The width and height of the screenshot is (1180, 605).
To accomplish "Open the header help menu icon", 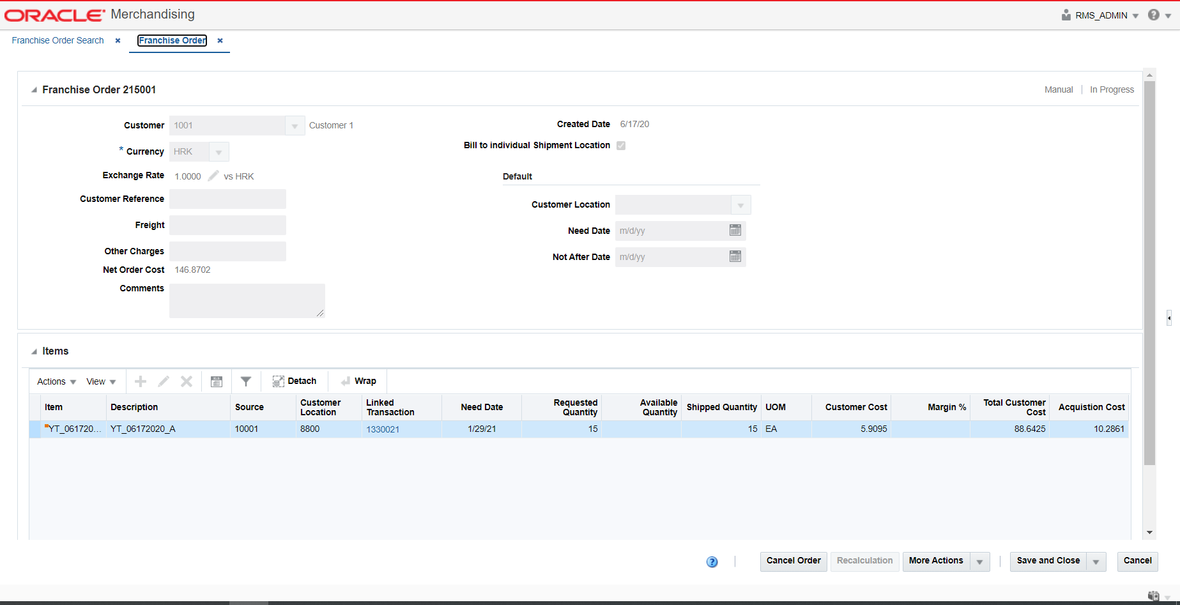I will pyautogui.click(x=1154, y=15).
